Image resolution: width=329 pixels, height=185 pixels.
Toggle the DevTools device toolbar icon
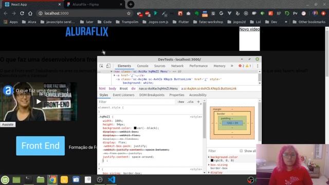(x=108, y=66)
